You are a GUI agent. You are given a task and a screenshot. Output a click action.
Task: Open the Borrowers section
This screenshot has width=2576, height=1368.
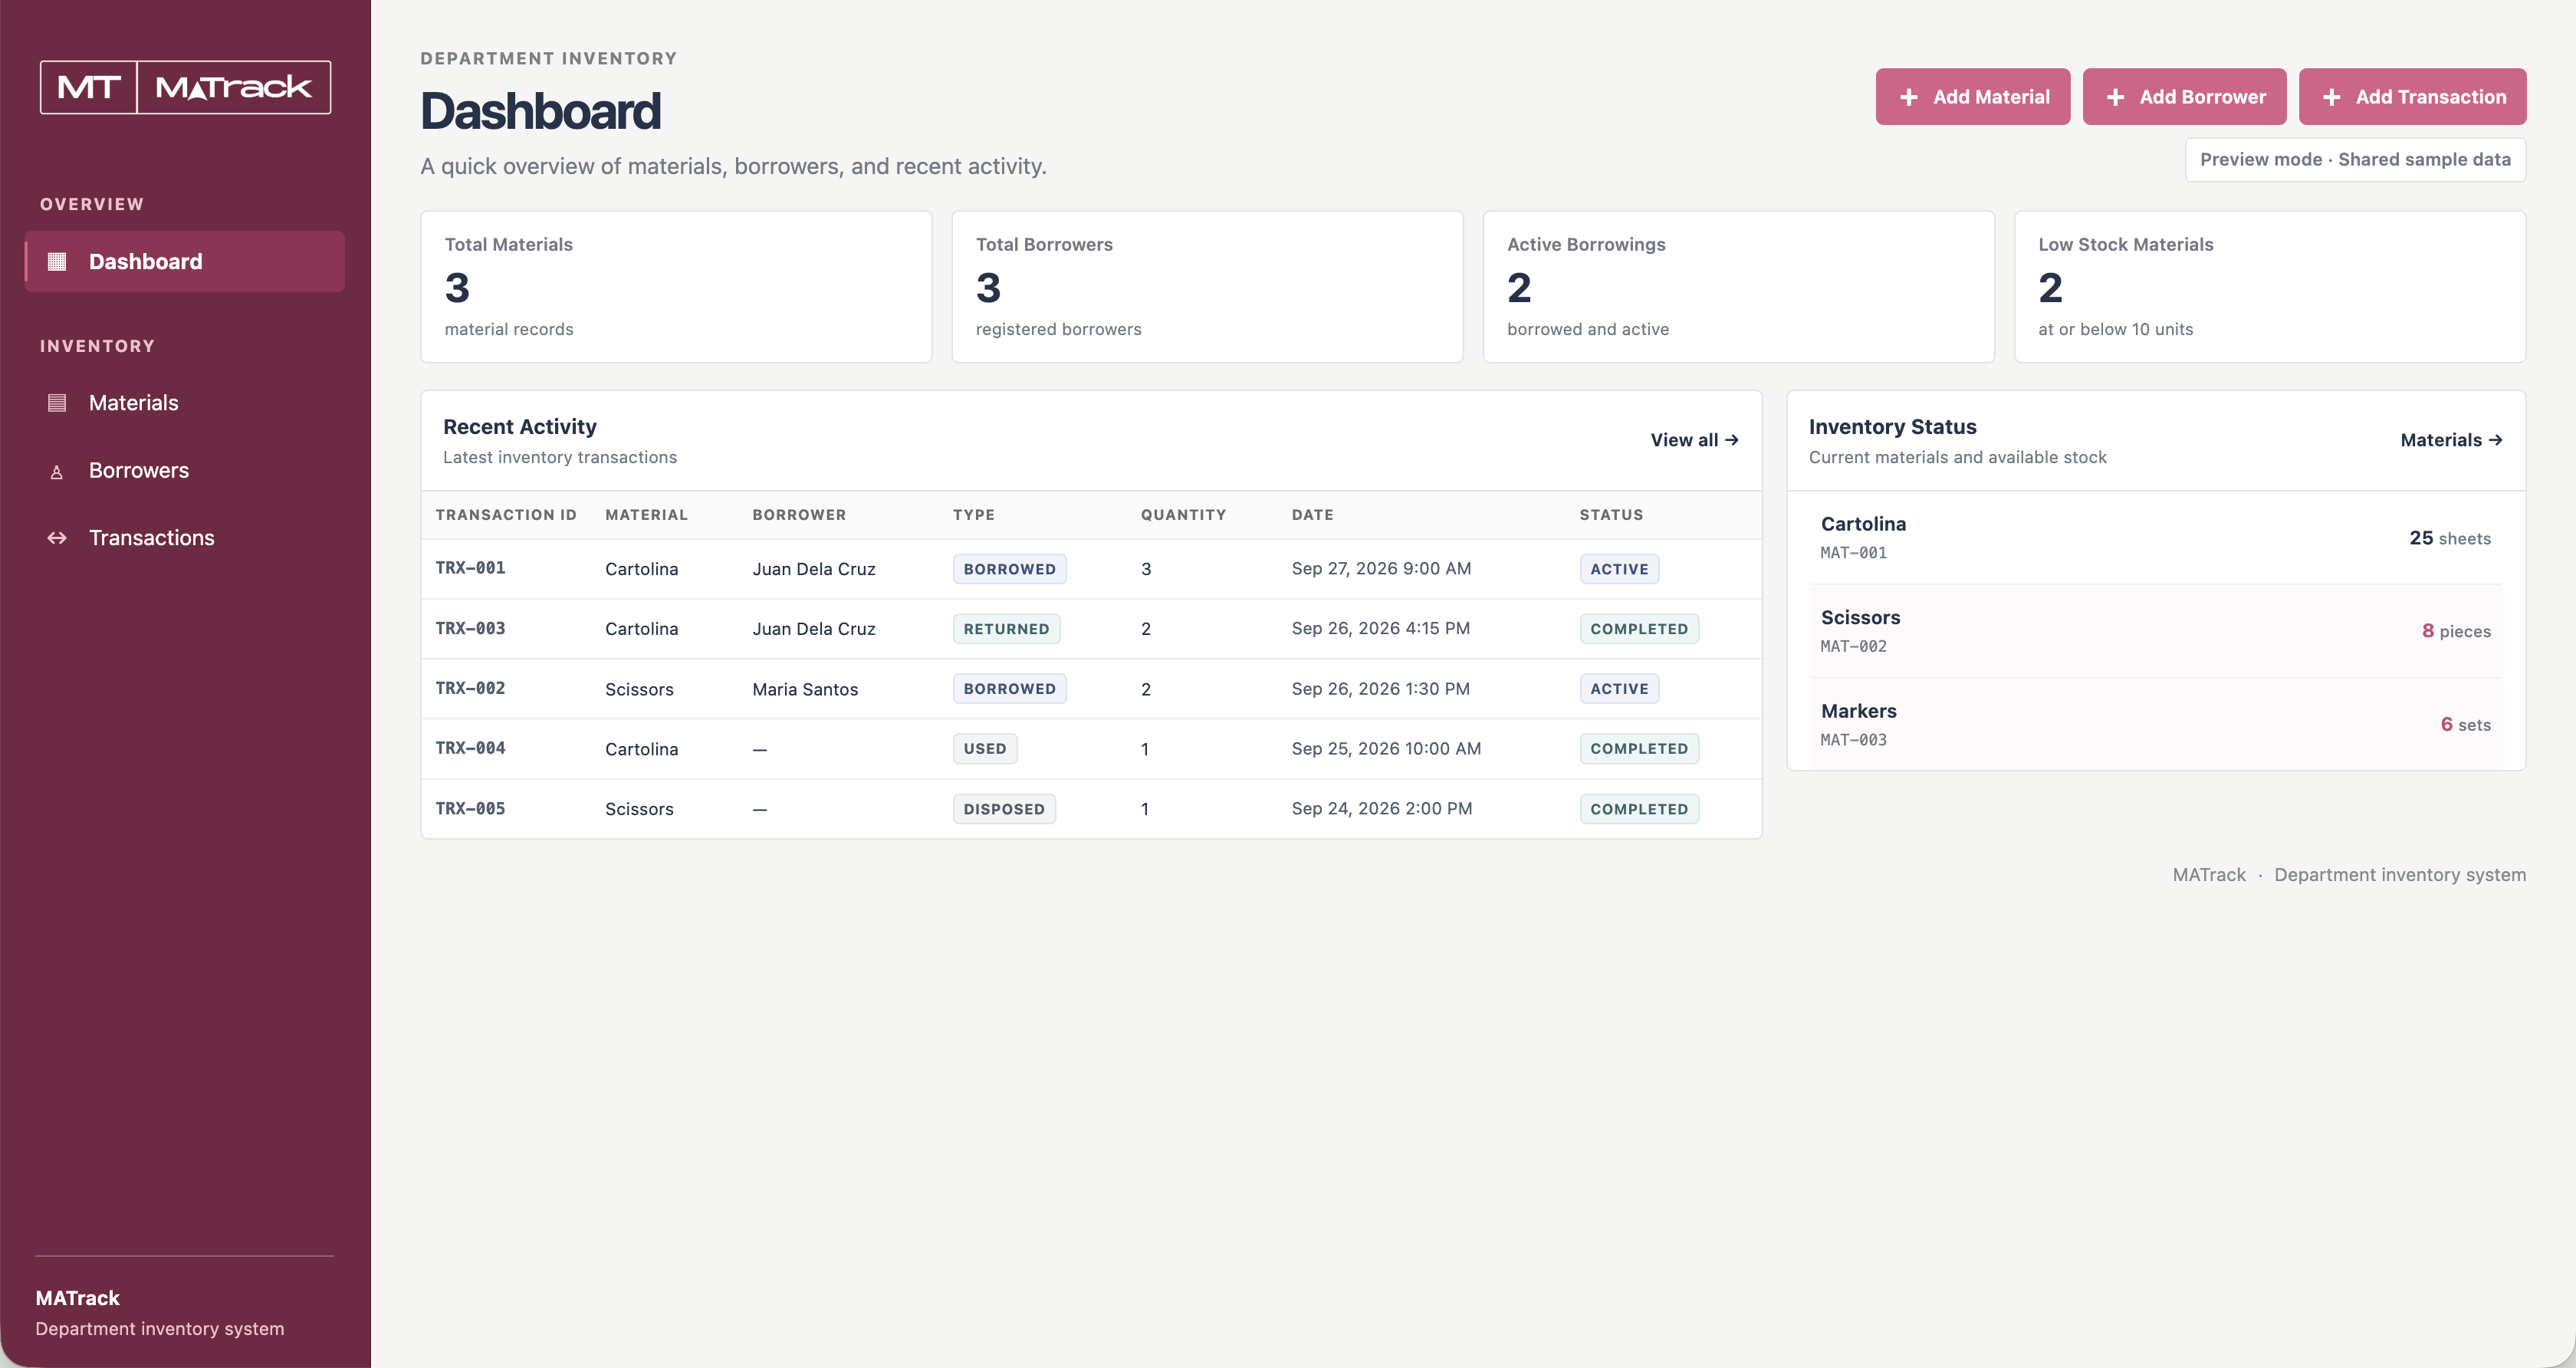185,471
